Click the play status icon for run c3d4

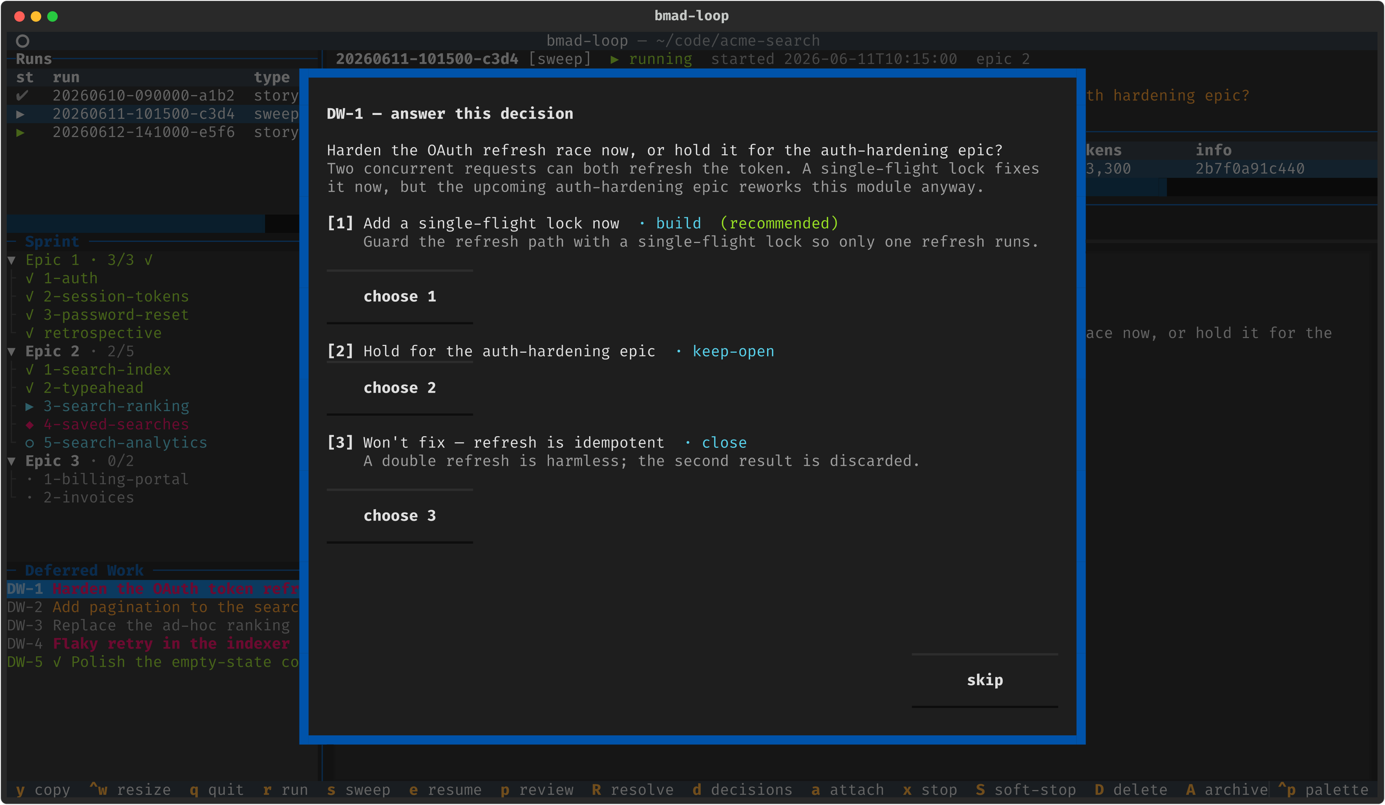pos(20,114)
